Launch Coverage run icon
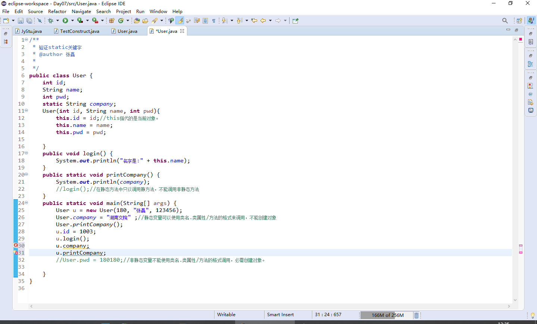 80,21
